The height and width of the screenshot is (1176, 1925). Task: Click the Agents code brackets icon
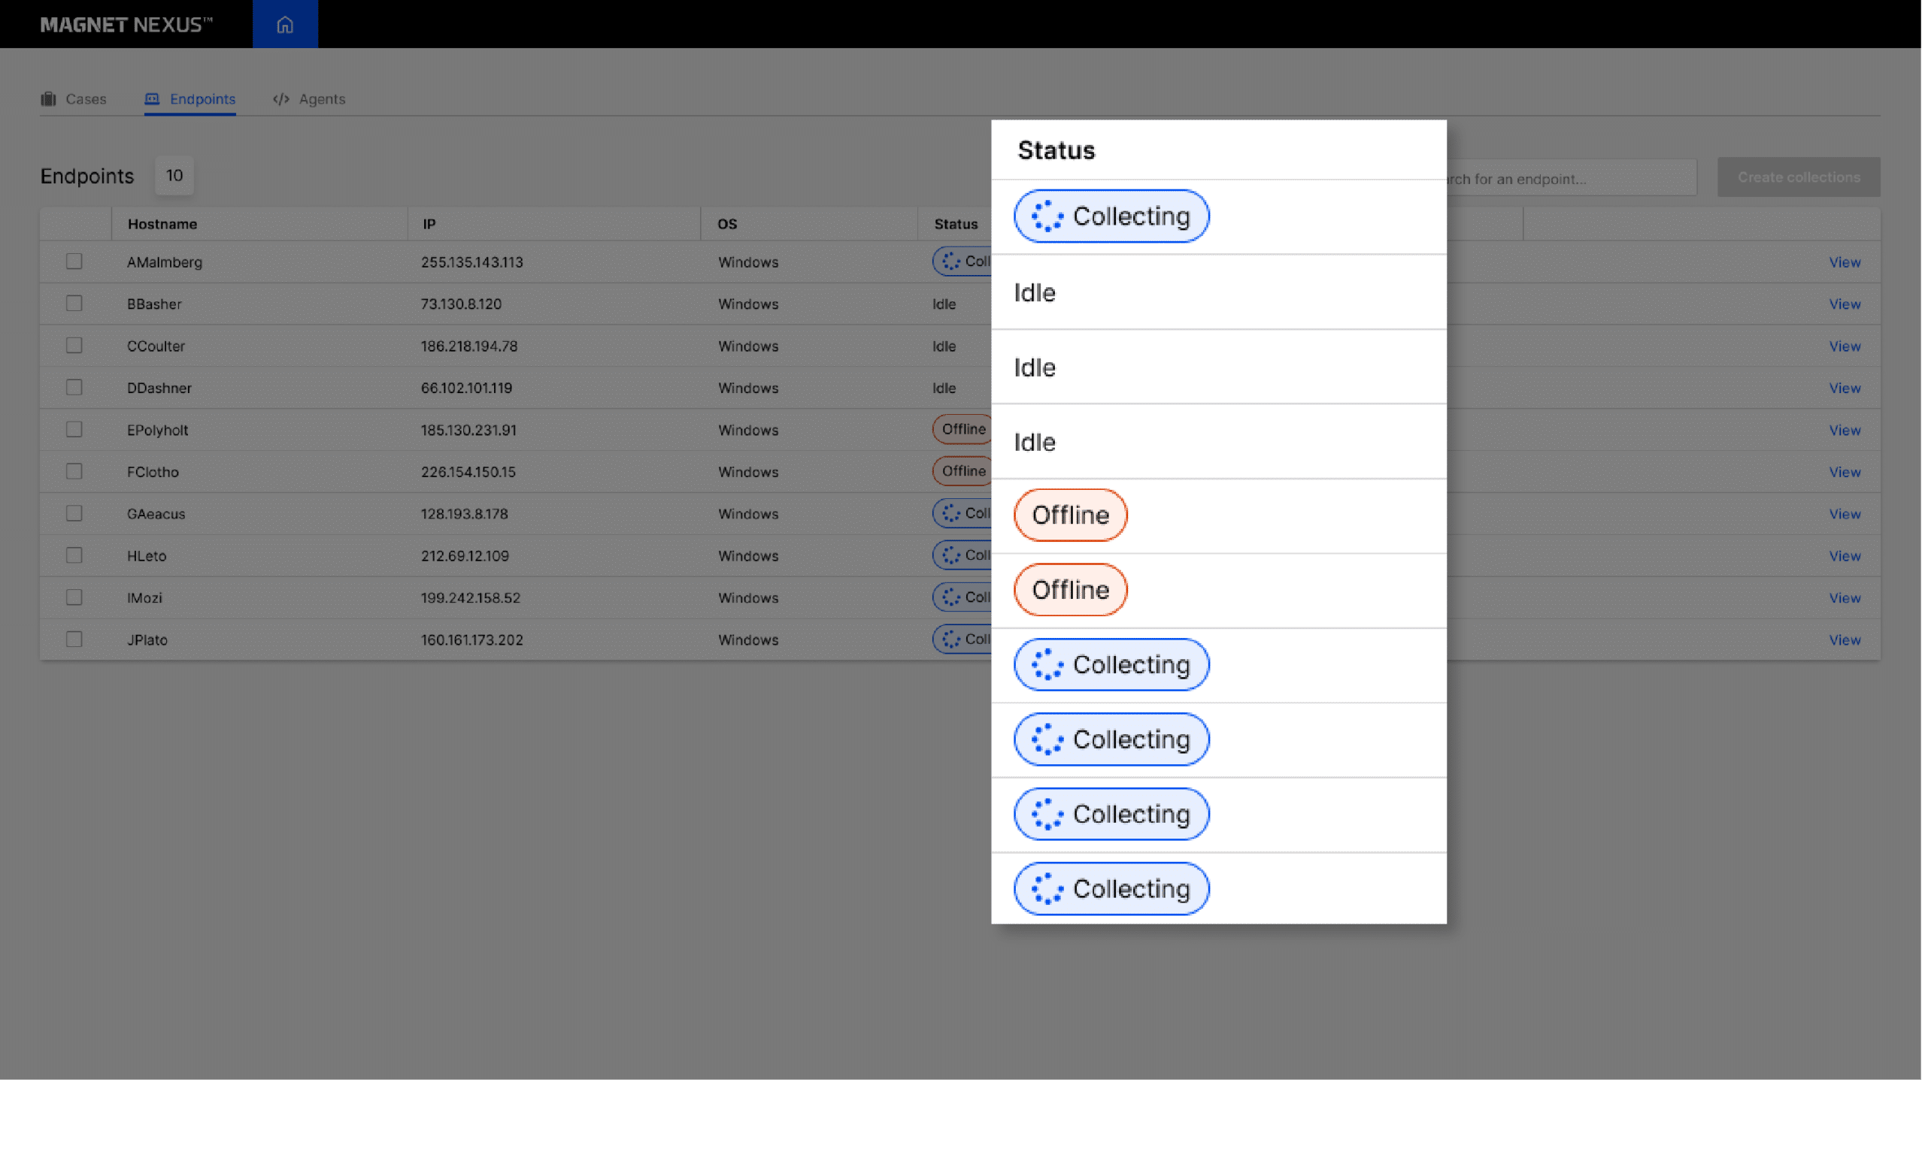tap(281, 99)
